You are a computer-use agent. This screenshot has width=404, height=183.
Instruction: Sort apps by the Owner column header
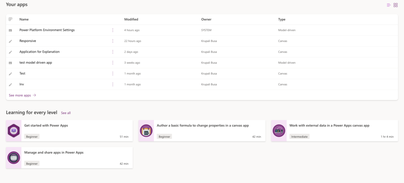(x=206, y=19)
